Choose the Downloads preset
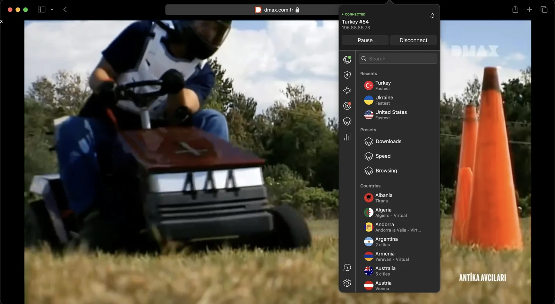 pos(388,141)
